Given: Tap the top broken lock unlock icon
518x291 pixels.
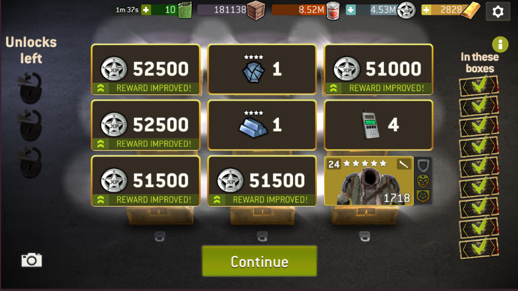Looking at the screenshot, I should coord(30,88).
